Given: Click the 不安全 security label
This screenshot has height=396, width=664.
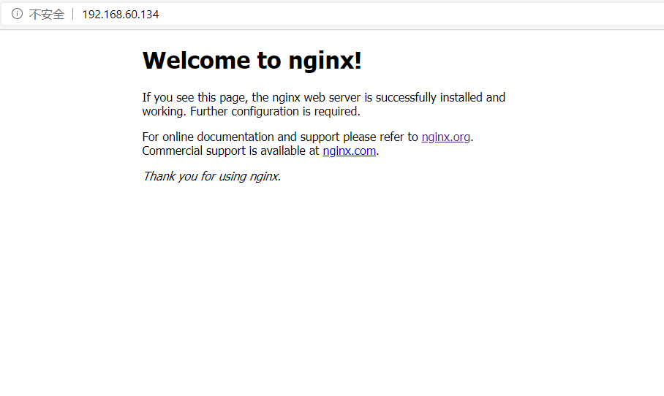Looking at the screenshot, I should [47, 15].
